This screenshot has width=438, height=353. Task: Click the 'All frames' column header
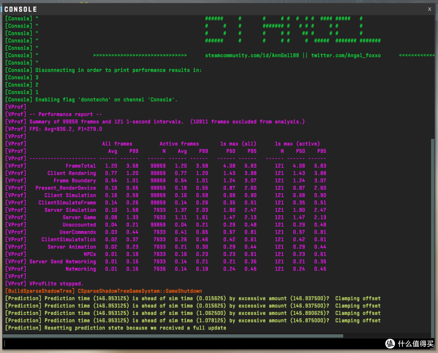(x=117, y=144)
